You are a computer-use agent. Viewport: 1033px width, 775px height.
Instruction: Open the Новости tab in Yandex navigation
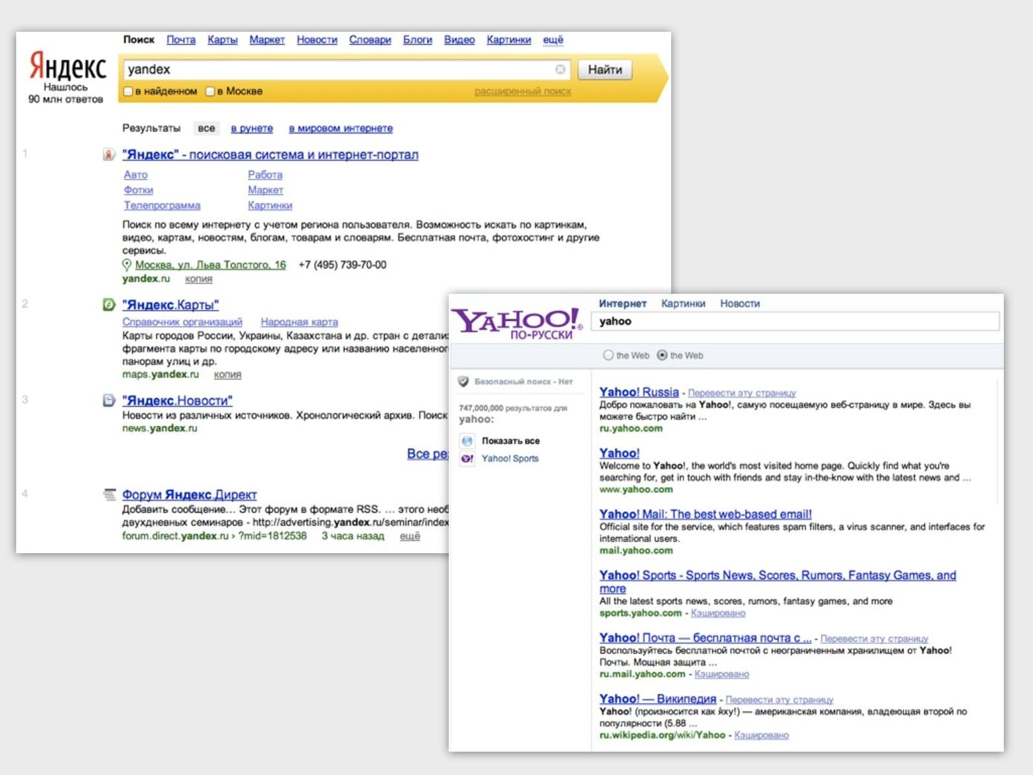click(317, 40)
